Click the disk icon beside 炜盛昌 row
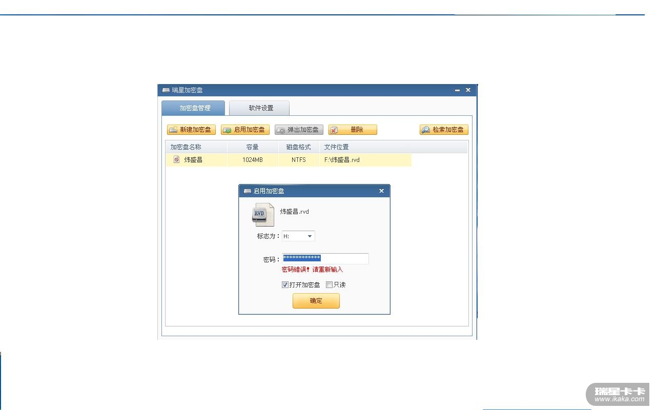This screenshot has height=410, width=656. [176, 160]
